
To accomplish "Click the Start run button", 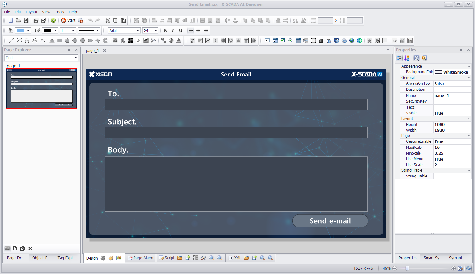I will click(68, 20).
